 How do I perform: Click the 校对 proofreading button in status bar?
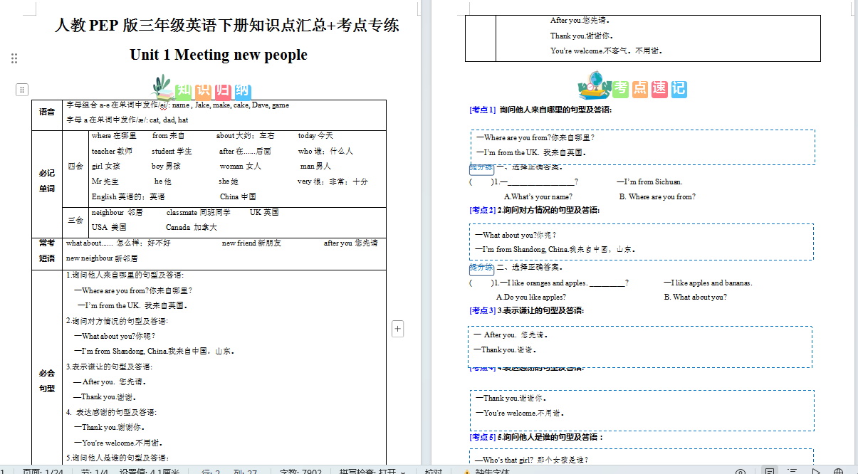pos(434,471)
